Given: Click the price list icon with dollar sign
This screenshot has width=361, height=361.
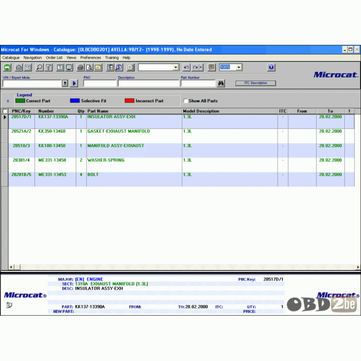Looking at the screenshot, I should click(x=60, y=68).
